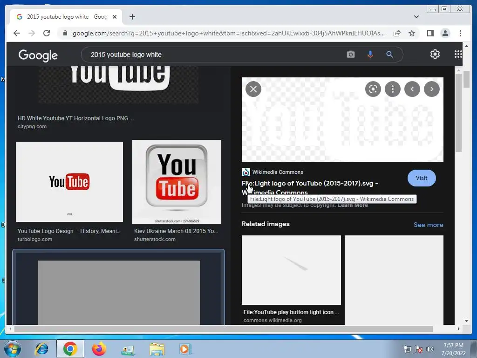Click 'HD White Youtube YT Horizontal Logo PNG' caption
This screenshot has height=358, width=477.
pos(76,118)
